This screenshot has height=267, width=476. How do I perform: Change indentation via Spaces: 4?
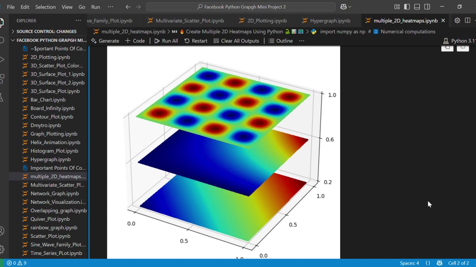(409, 263)
